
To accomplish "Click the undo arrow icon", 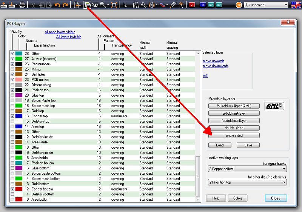I will (x=57, y=5).
